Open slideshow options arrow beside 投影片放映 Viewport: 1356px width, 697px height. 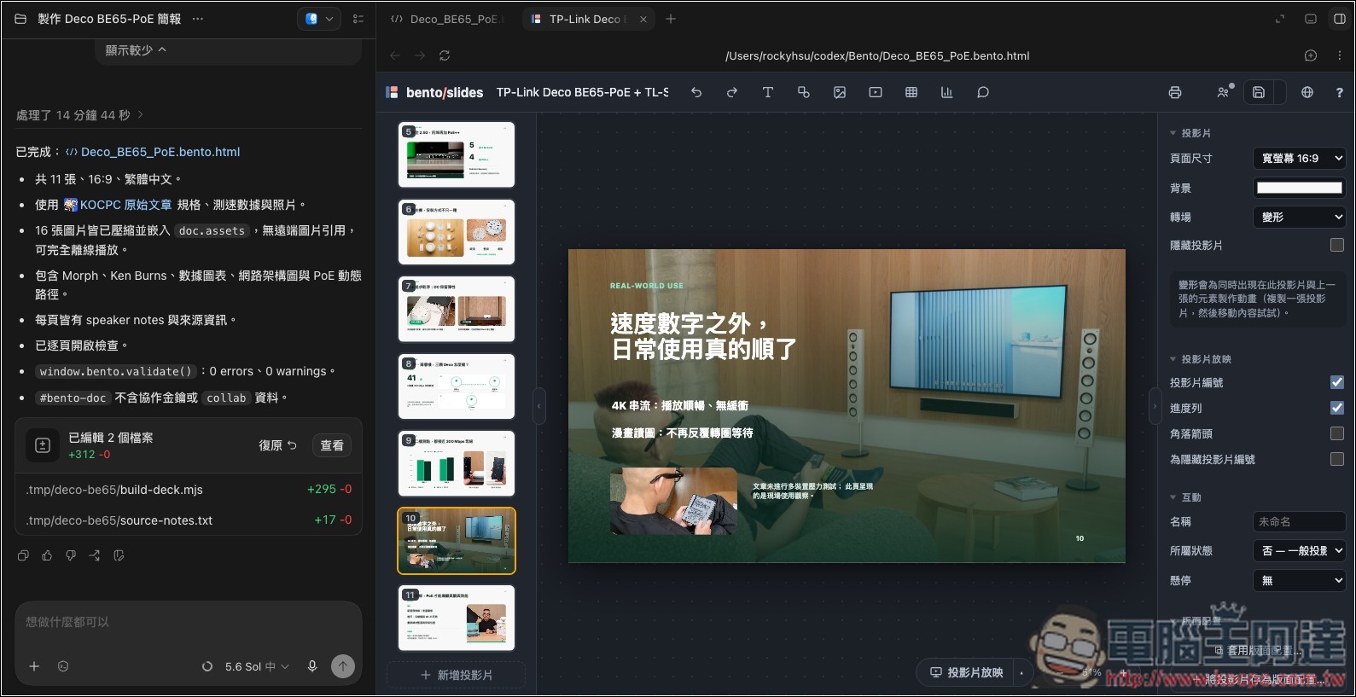pos(1021,672)
